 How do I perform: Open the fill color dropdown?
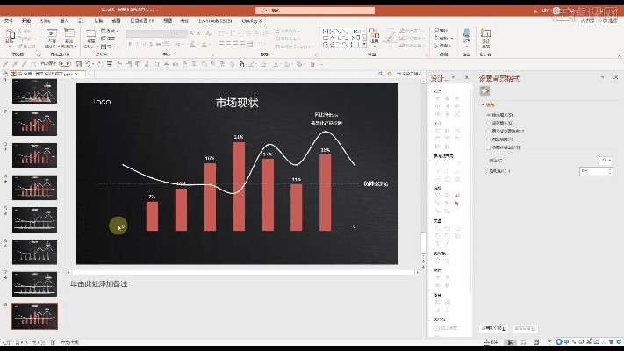tap(606, 161)
